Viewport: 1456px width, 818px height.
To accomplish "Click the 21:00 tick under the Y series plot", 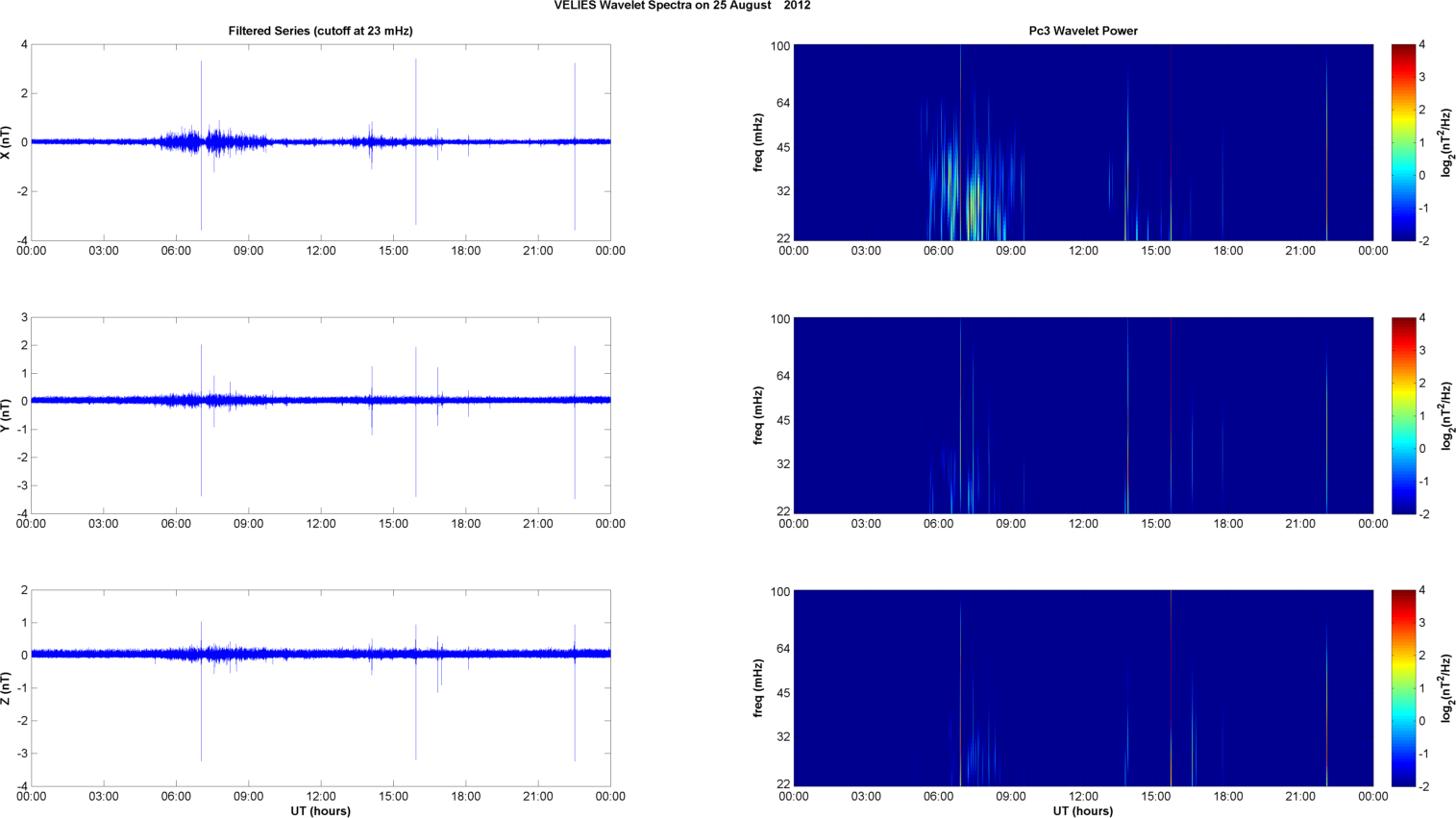I will [538, 524].
